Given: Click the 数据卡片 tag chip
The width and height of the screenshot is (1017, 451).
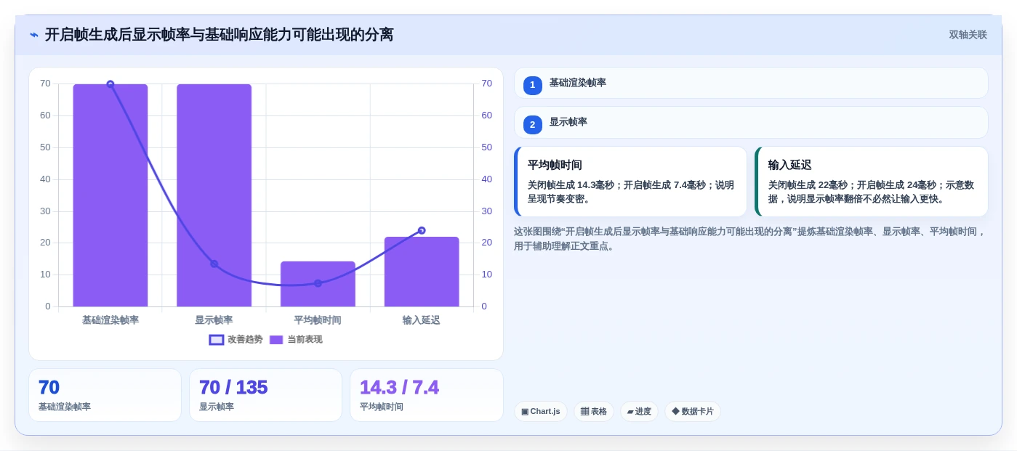Looking at the screenshot, I should (693, 411).
